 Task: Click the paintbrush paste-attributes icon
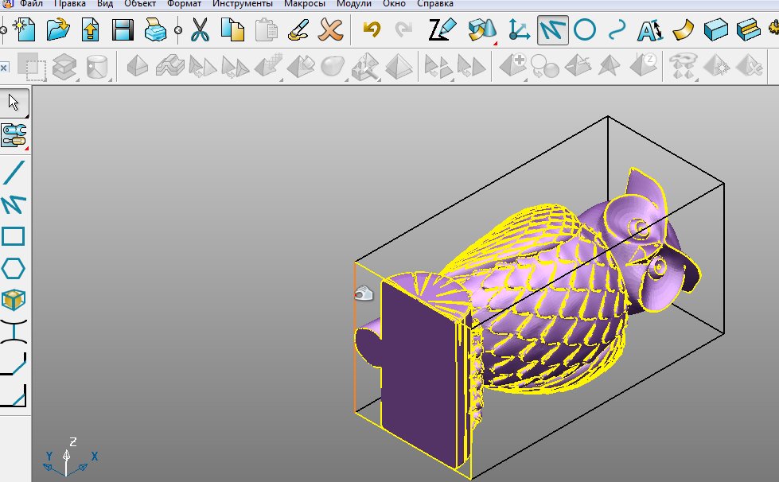298,29
